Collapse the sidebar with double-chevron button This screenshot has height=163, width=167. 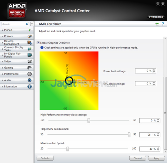[32, 24]
